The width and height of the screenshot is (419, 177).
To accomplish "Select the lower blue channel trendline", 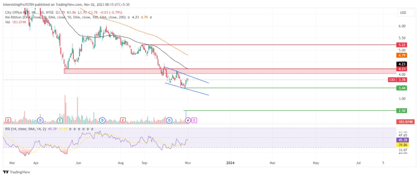I will (x=187, y=89).
